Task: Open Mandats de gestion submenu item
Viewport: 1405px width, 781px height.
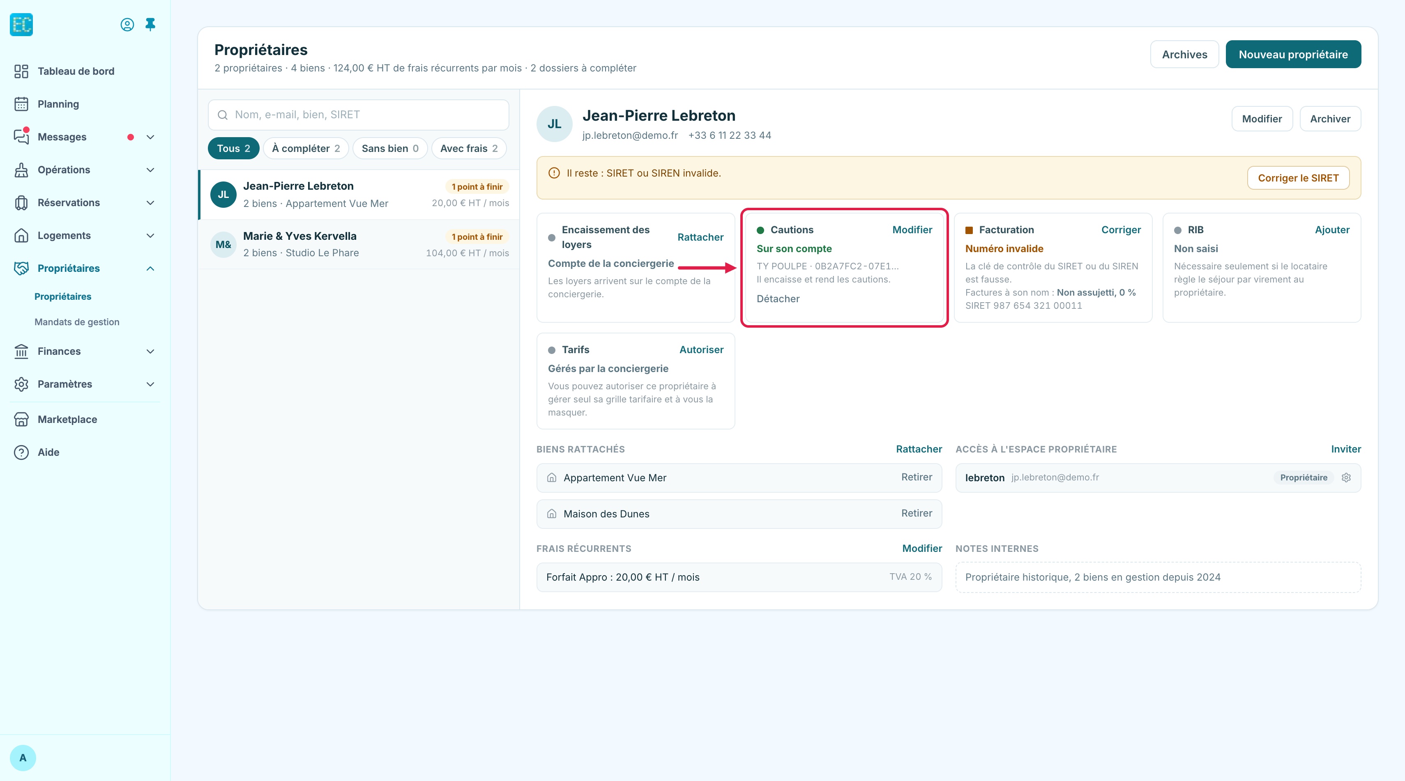Action: 77,322
